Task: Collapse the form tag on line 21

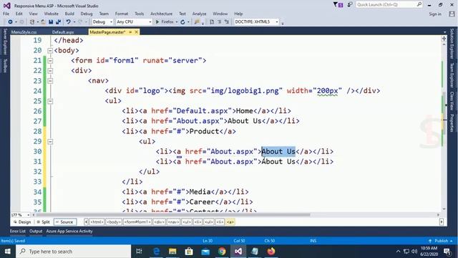Action: [50, 61]
